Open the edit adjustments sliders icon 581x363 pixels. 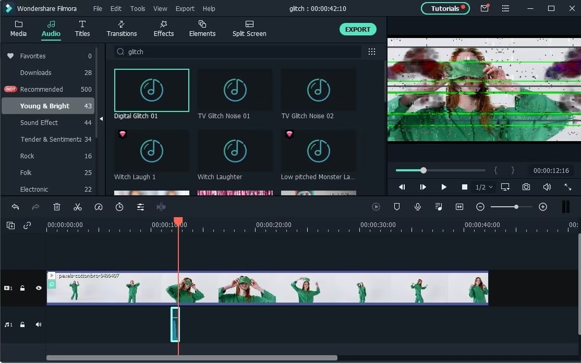(x=140, y=207)
